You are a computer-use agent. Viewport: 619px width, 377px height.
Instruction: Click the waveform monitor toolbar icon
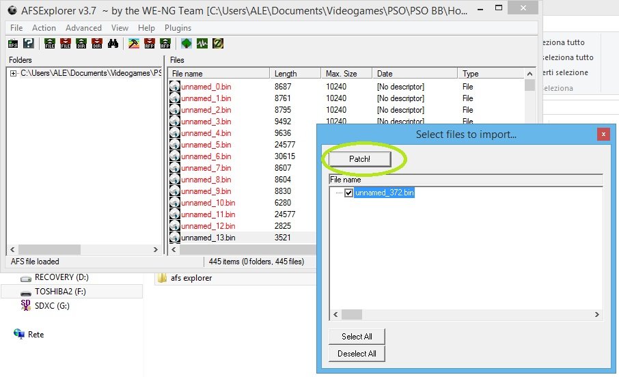[202, 44]
